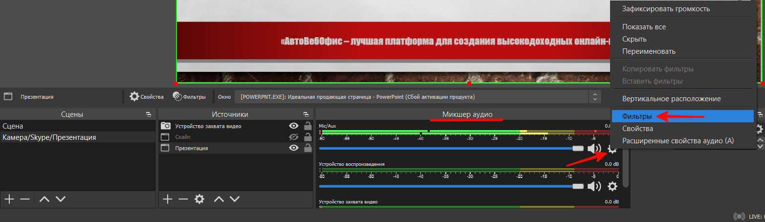Viewport: 765px width, 222px height.
Task: Mute the Mic/Aux speaker icon
Action: (594, 148)
